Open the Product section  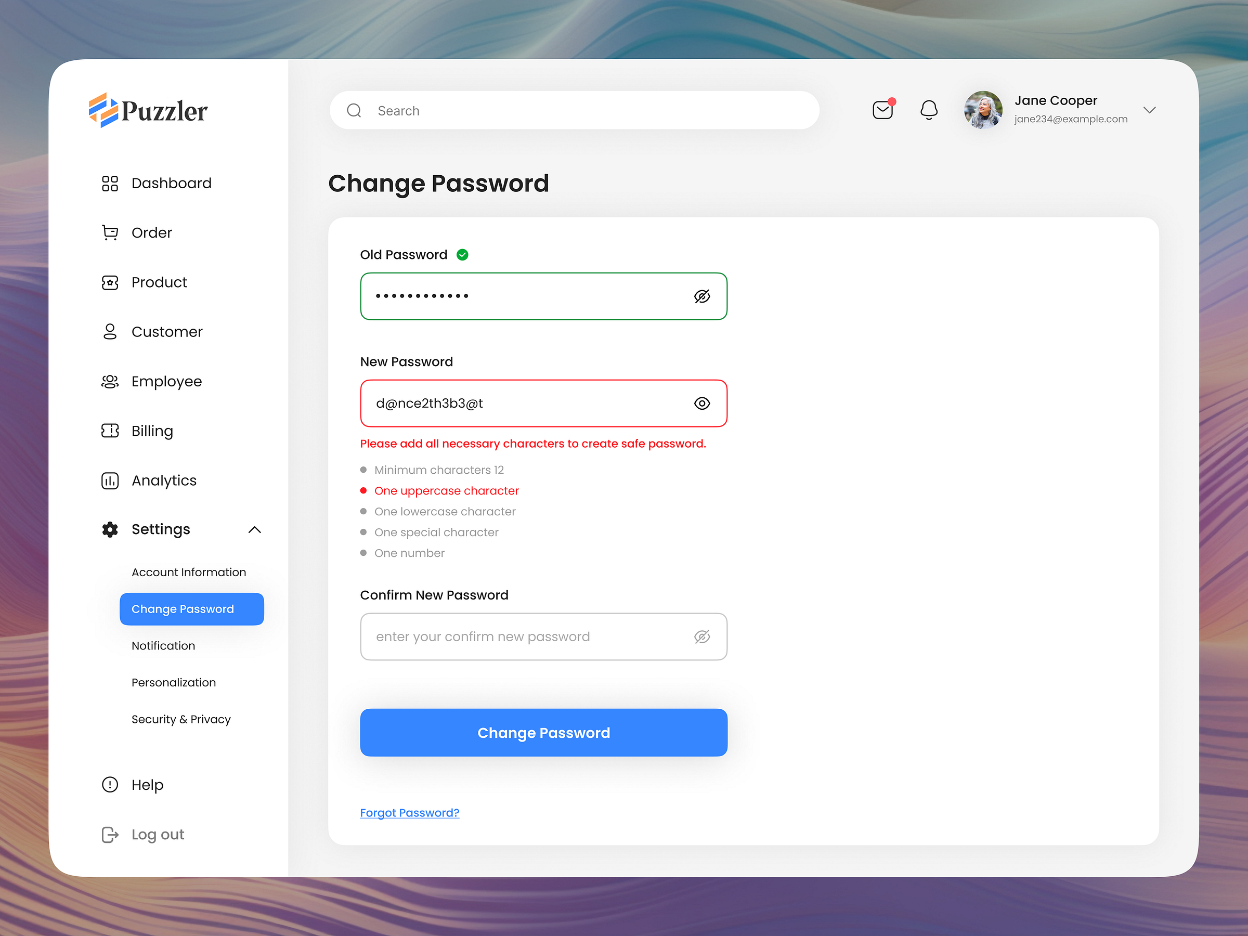click(159, 282)
